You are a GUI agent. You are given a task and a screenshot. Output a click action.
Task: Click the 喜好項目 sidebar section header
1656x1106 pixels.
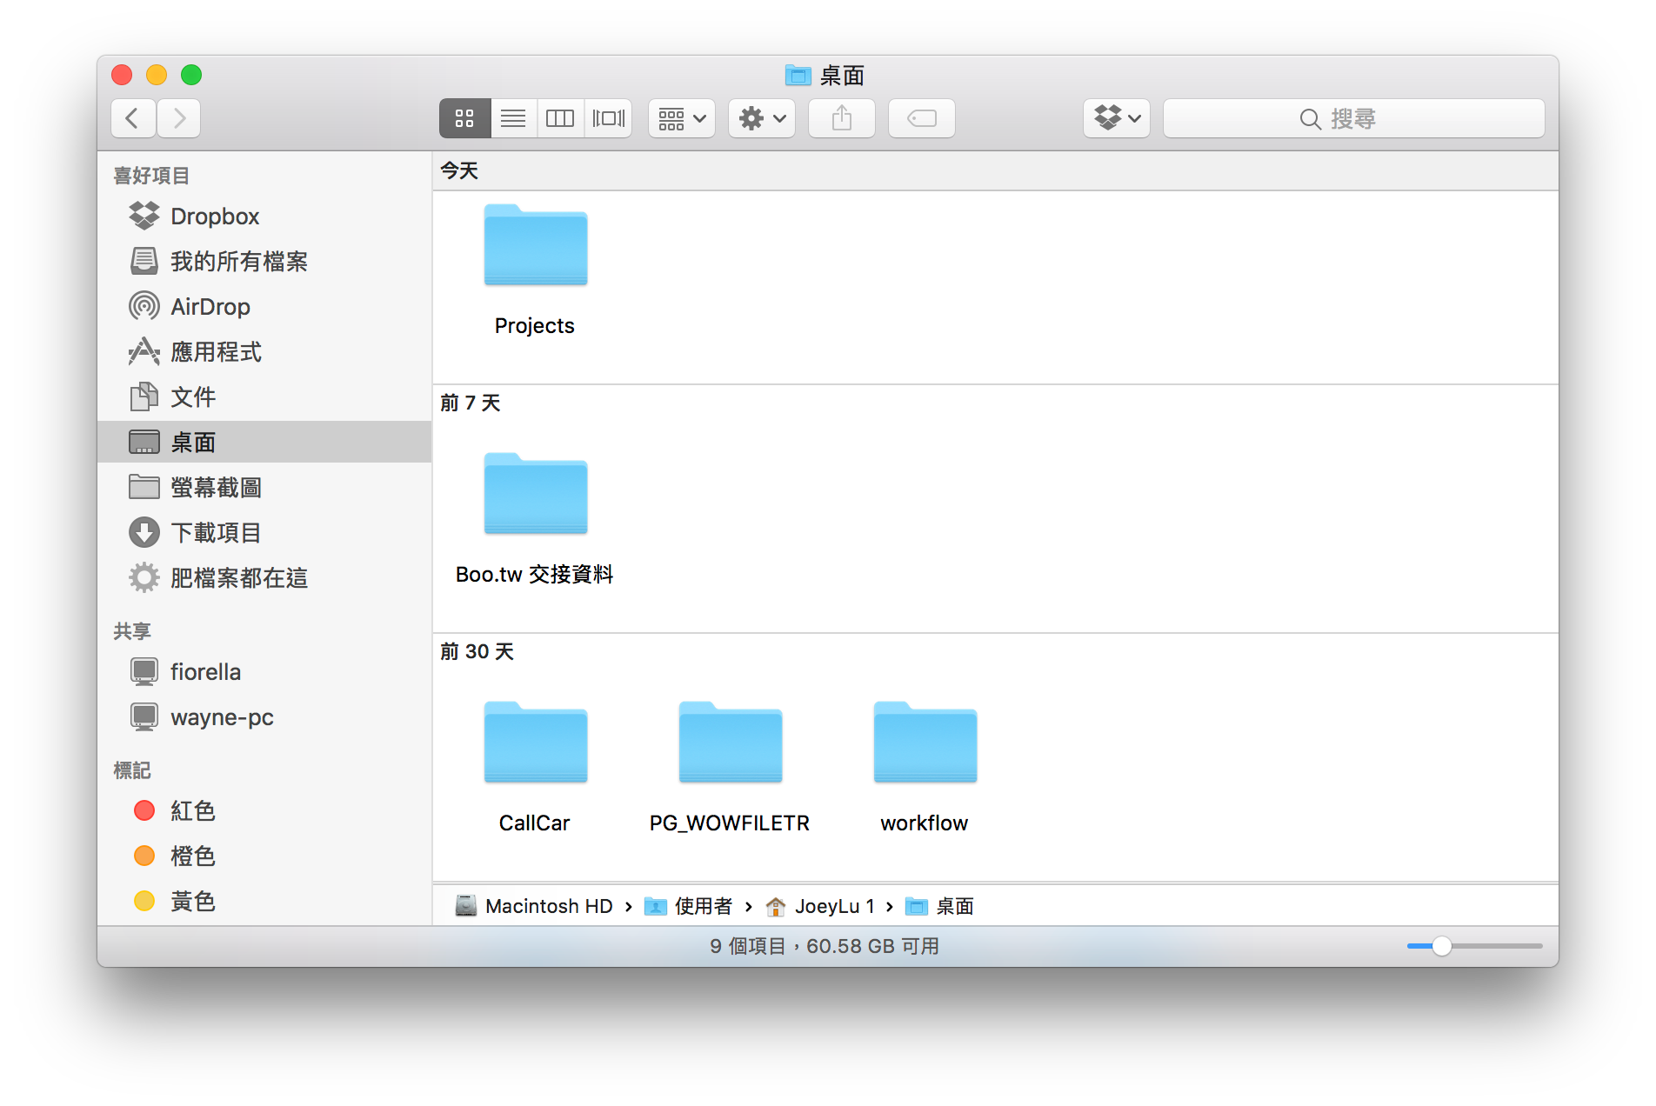(151, 176)
